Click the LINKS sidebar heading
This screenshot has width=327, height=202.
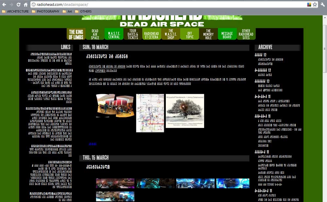click(65, 47)
